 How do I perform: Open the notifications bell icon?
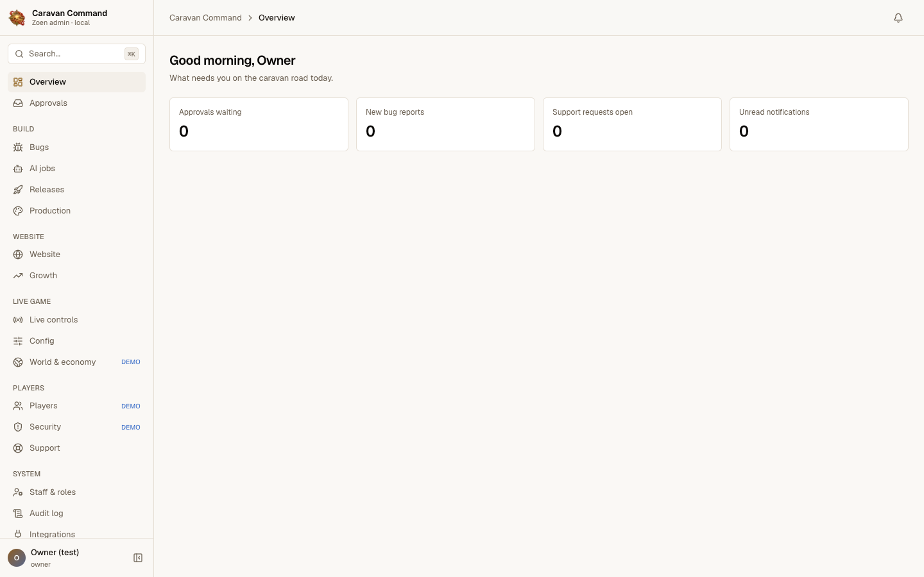tap(898, 18)
